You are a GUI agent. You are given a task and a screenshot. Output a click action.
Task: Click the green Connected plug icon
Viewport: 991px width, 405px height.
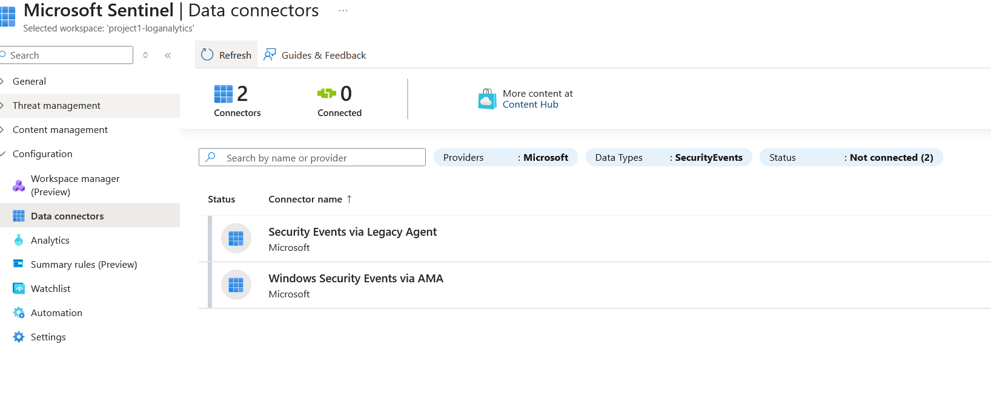click(326, 93)
